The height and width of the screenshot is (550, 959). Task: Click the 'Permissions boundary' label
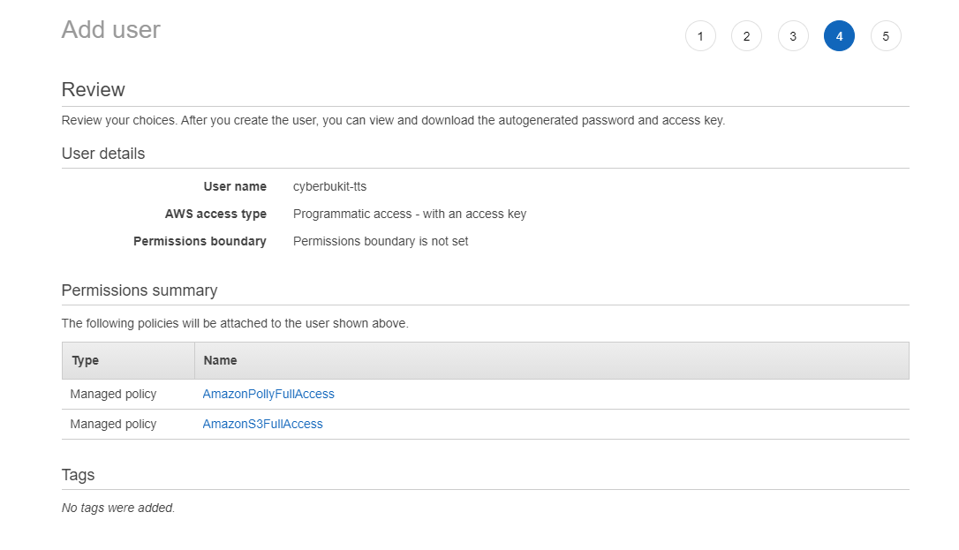coord(200,241)
